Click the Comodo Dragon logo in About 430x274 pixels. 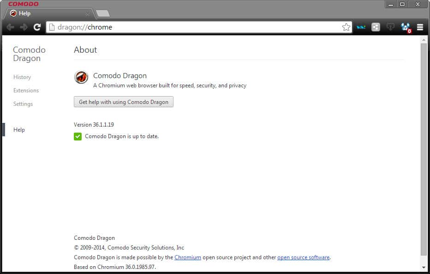pyautogui.click(x=81, y=77)
